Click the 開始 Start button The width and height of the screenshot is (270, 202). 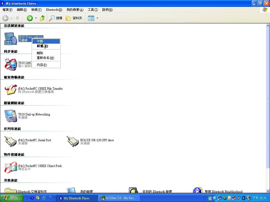[x=12, y=198]
